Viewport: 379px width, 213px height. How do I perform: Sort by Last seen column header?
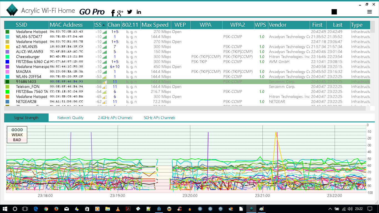click(338, 25)
